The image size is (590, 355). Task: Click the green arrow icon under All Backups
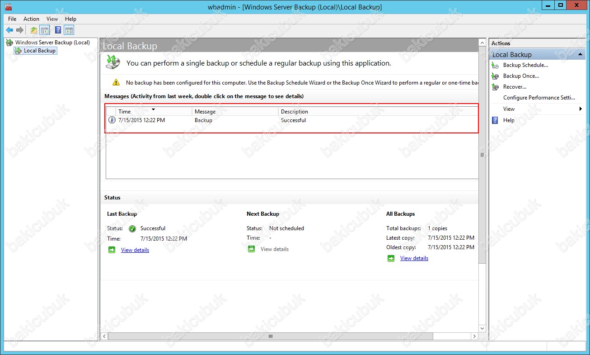[391, 258]
